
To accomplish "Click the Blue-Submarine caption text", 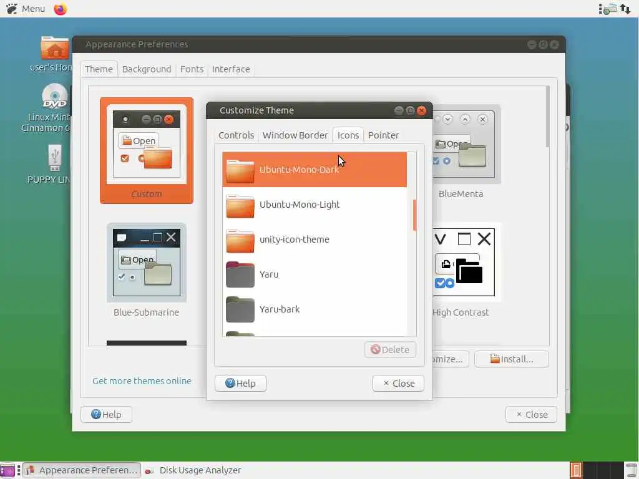I will 146,312.
